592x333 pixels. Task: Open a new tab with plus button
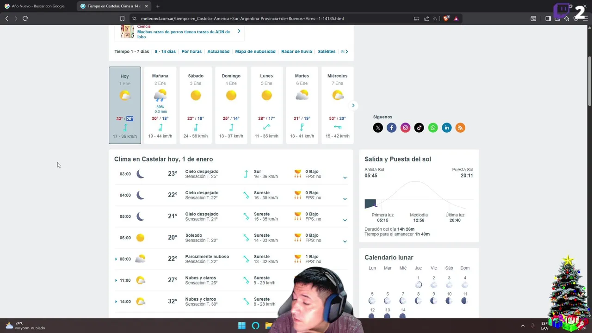pyautogui.click(x=158, y=6)
